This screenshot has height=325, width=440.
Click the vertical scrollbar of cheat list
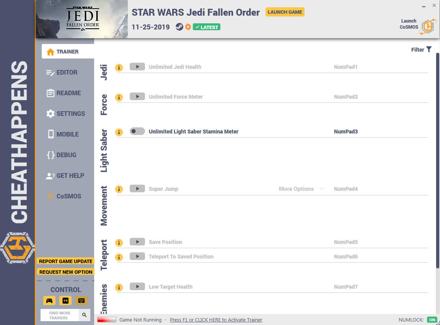[x=437, y=160]
